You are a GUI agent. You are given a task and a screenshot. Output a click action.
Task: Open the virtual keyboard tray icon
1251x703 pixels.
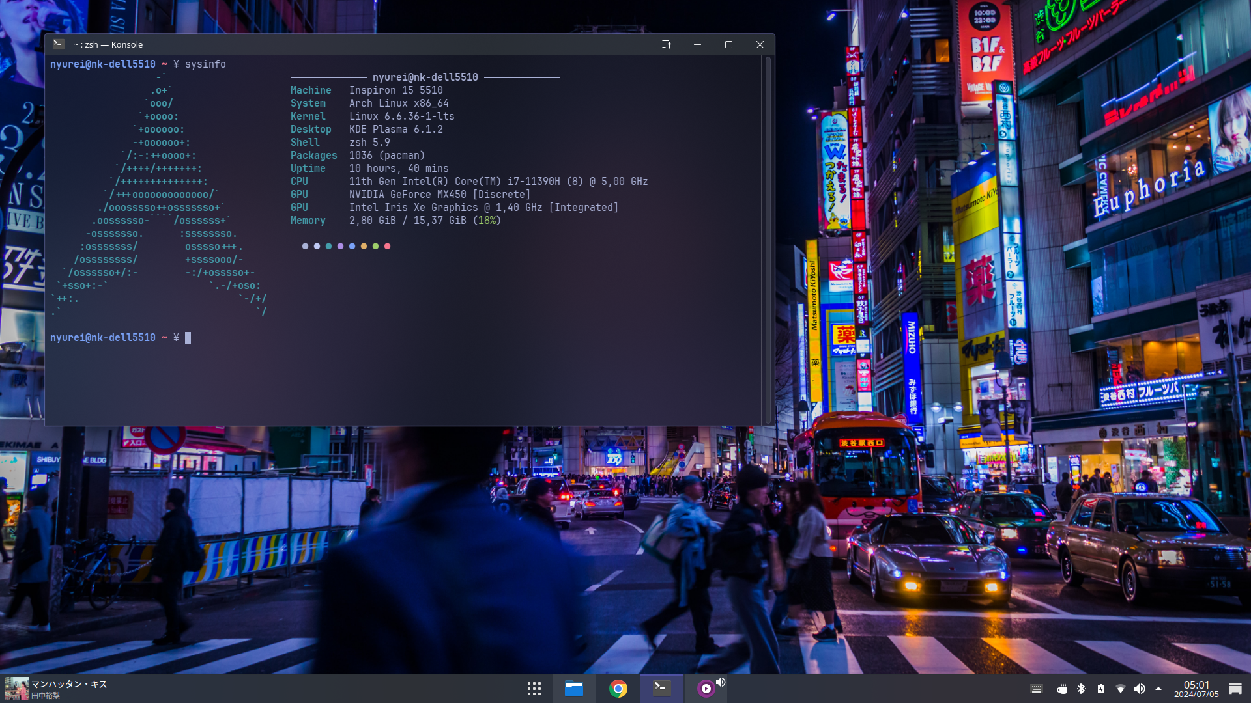click(x=1037, y=689)
